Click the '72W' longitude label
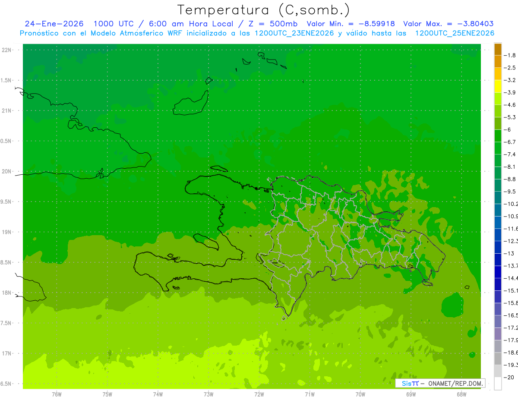 pyautogui.click(x=259, y=394)
